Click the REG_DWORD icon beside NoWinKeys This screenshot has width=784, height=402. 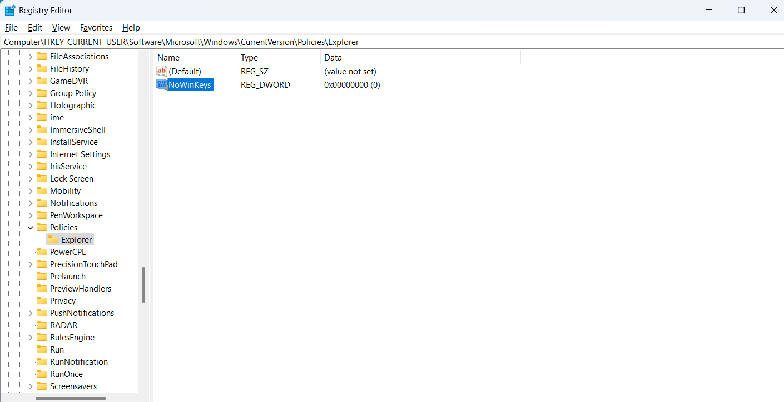pyautogui.click(x=161, y=84)
